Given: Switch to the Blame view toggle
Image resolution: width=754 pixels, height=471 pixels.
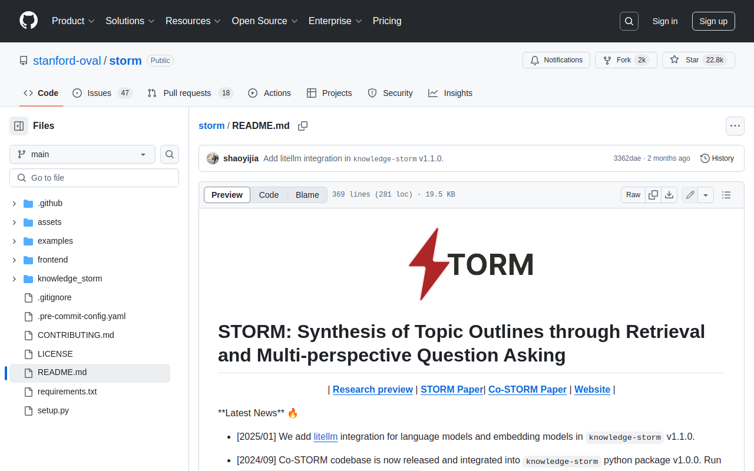Looking at the screenshot, I should [307, 195].
